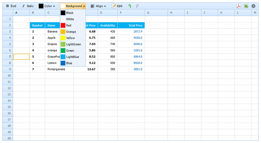Select column E header
261x143 pixels.
tap(108, 13)
